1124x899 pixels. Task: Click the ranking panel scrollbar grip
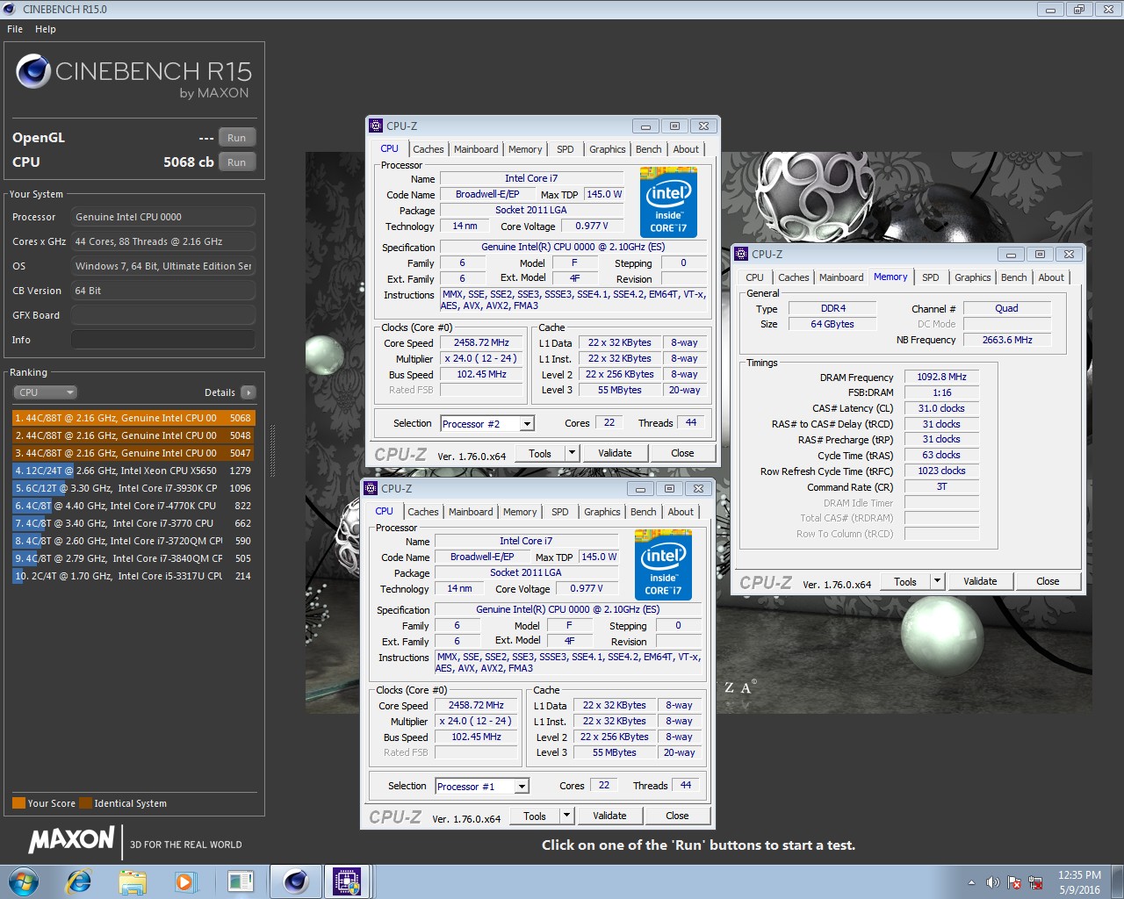(x=272, y=452)
